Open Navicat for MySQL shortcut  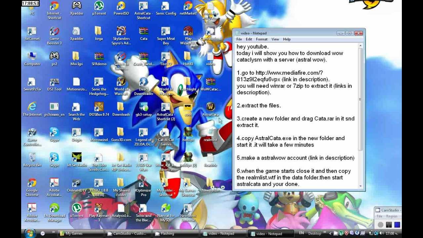pyautogui.click(x=166, y=213)
